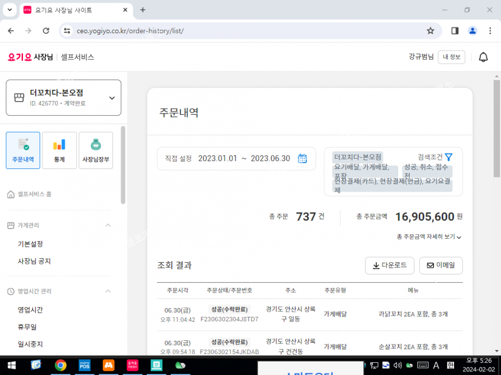Screen dimensions: 501x375
Task: Open the 기본설정 menu item
Action: pyautogui.click(x=30, y=244)
